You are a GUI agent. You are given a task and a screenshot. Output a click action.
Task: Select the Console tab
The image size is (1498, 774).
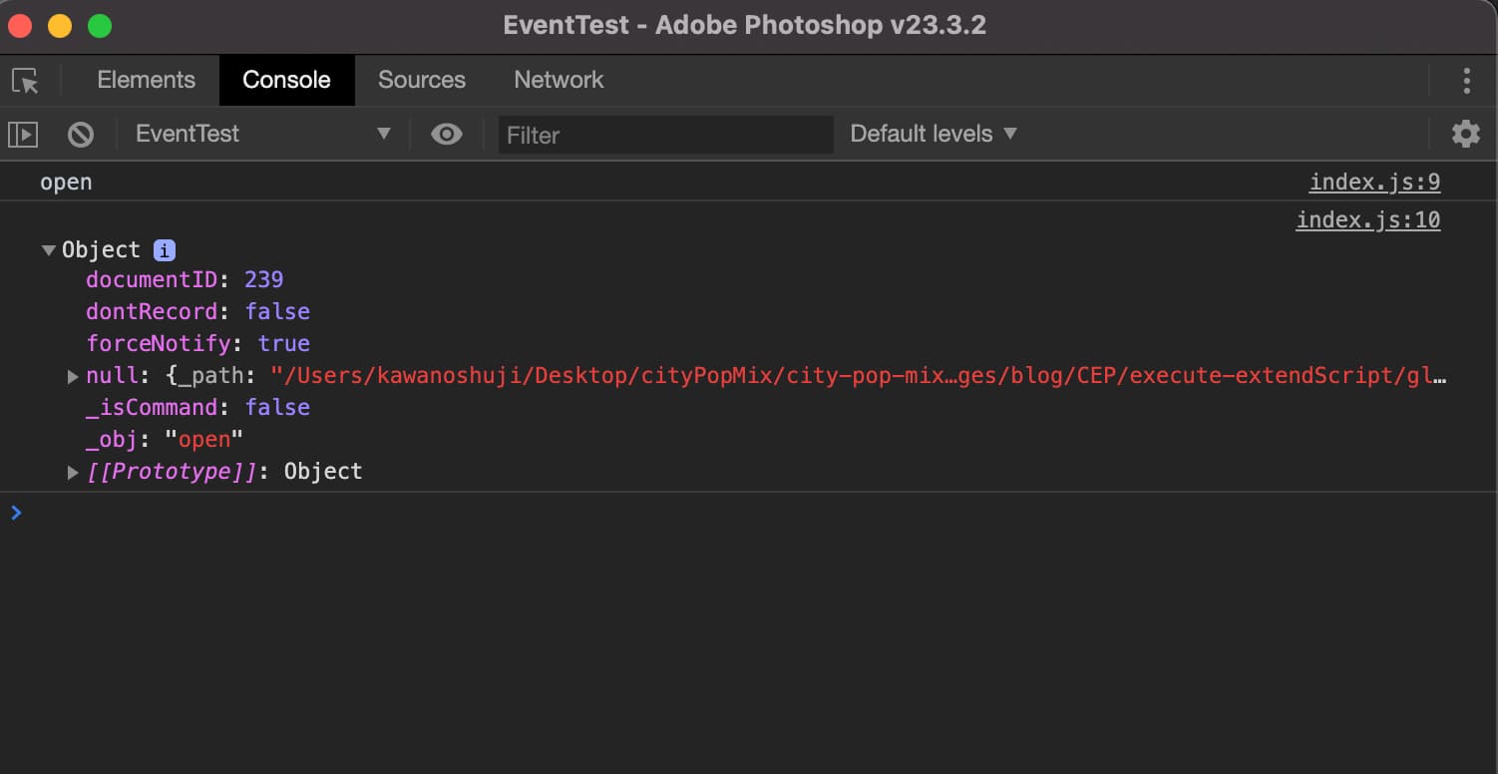click(x=286, y=80)
